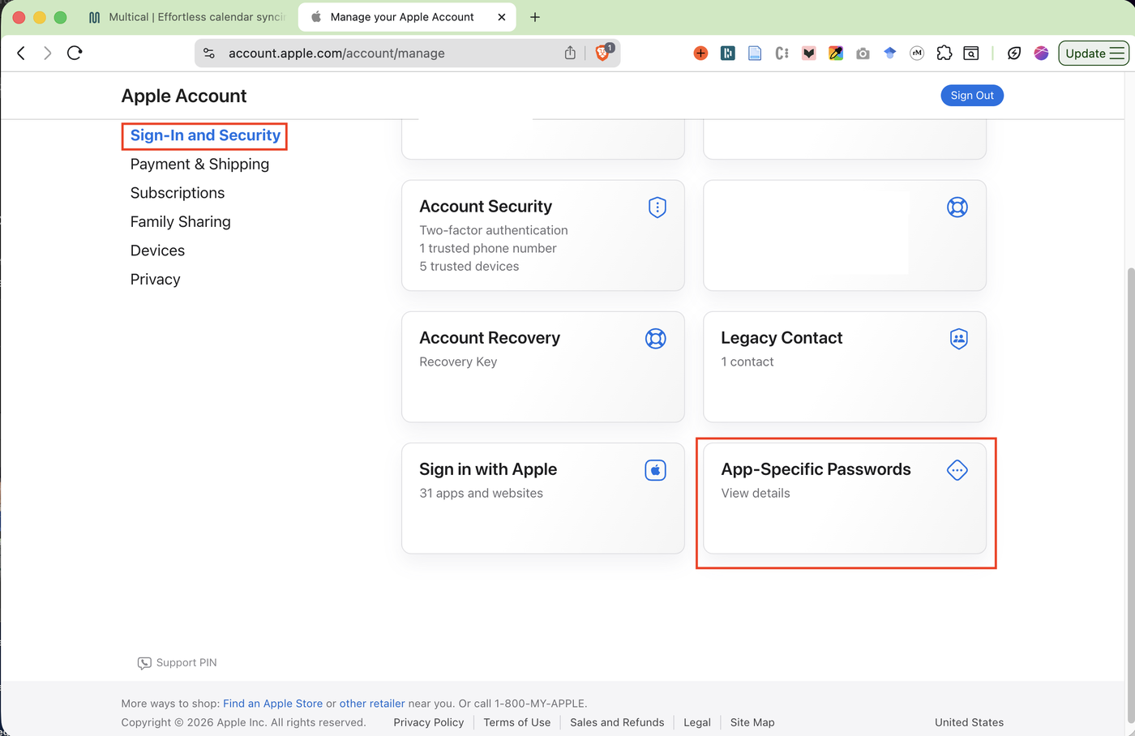The width and height of the screenshot is (1135, 736).
Task: Open the Account Security card title
Action: [x=486, y=207]
